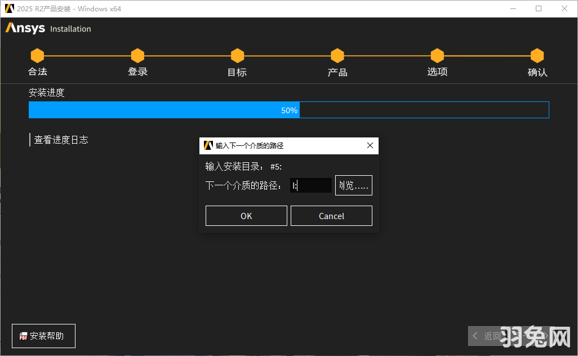Confirm the media path with OK

coord(246,215)
